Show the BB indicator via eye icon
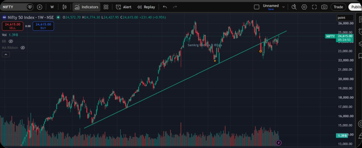Viewport: 362px width, 148px height. (11, 41)
